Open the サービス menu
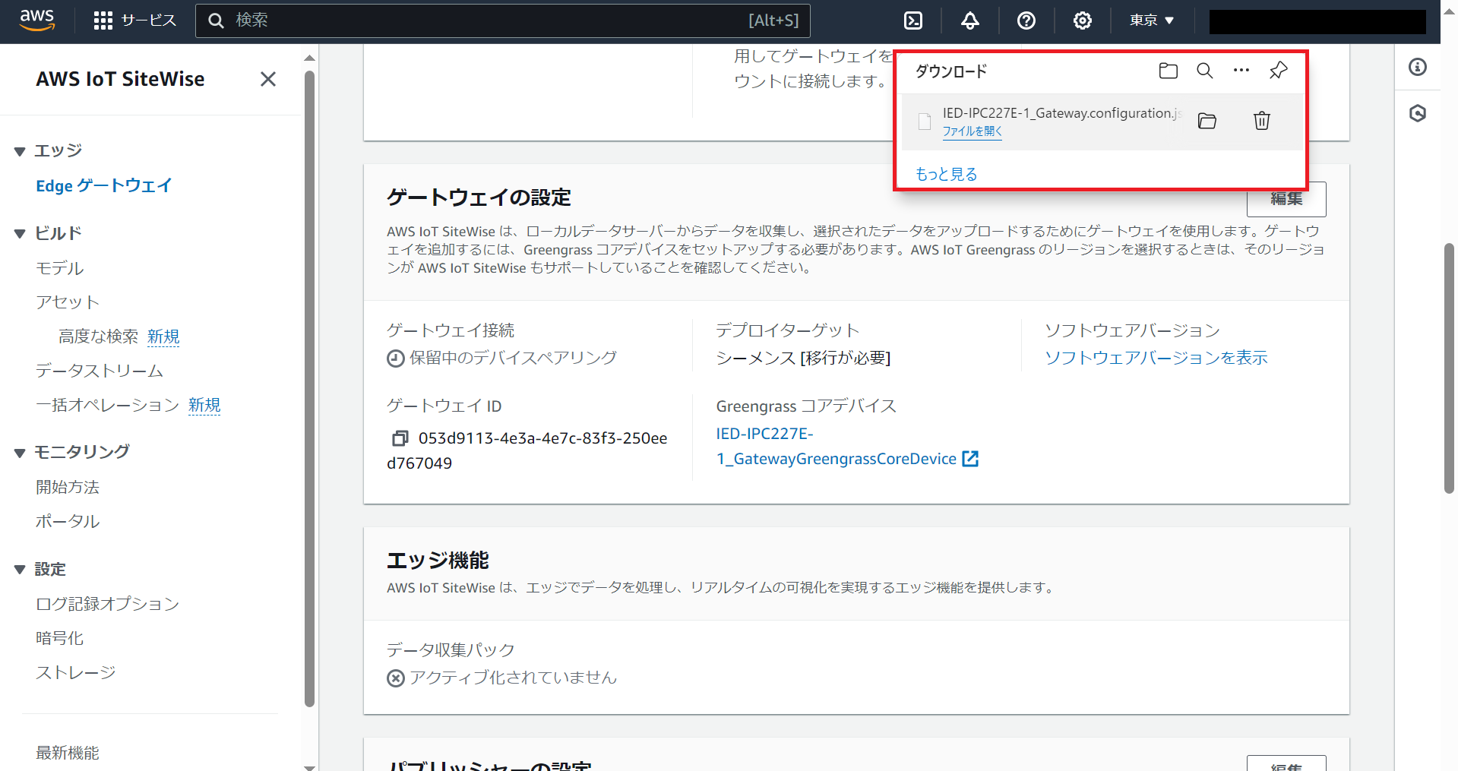 point(135,21)
